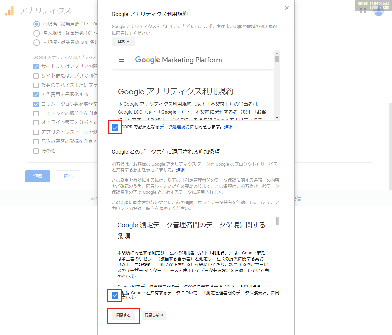
Task: Open the データ処理規約 link
Action: [174, 127]
